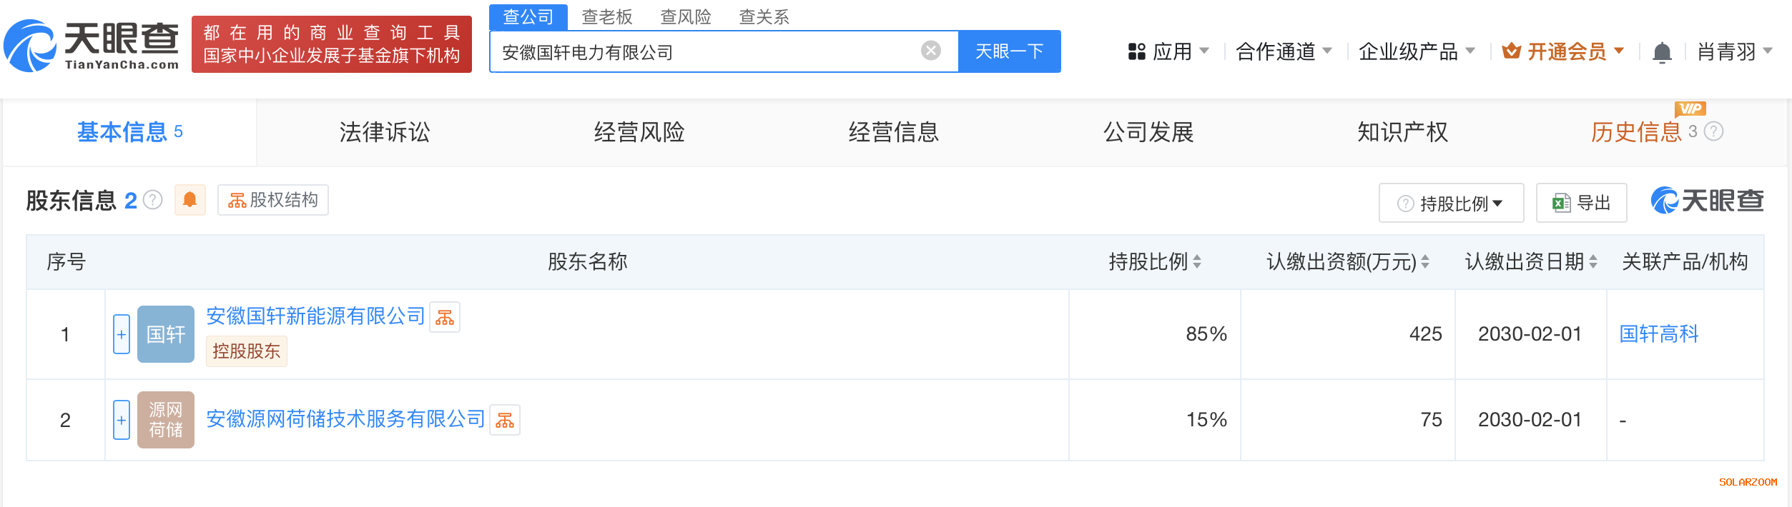The image size is (1792, 507).
Task: Open the notification bell in header
Action: [x=1662, y=52]
